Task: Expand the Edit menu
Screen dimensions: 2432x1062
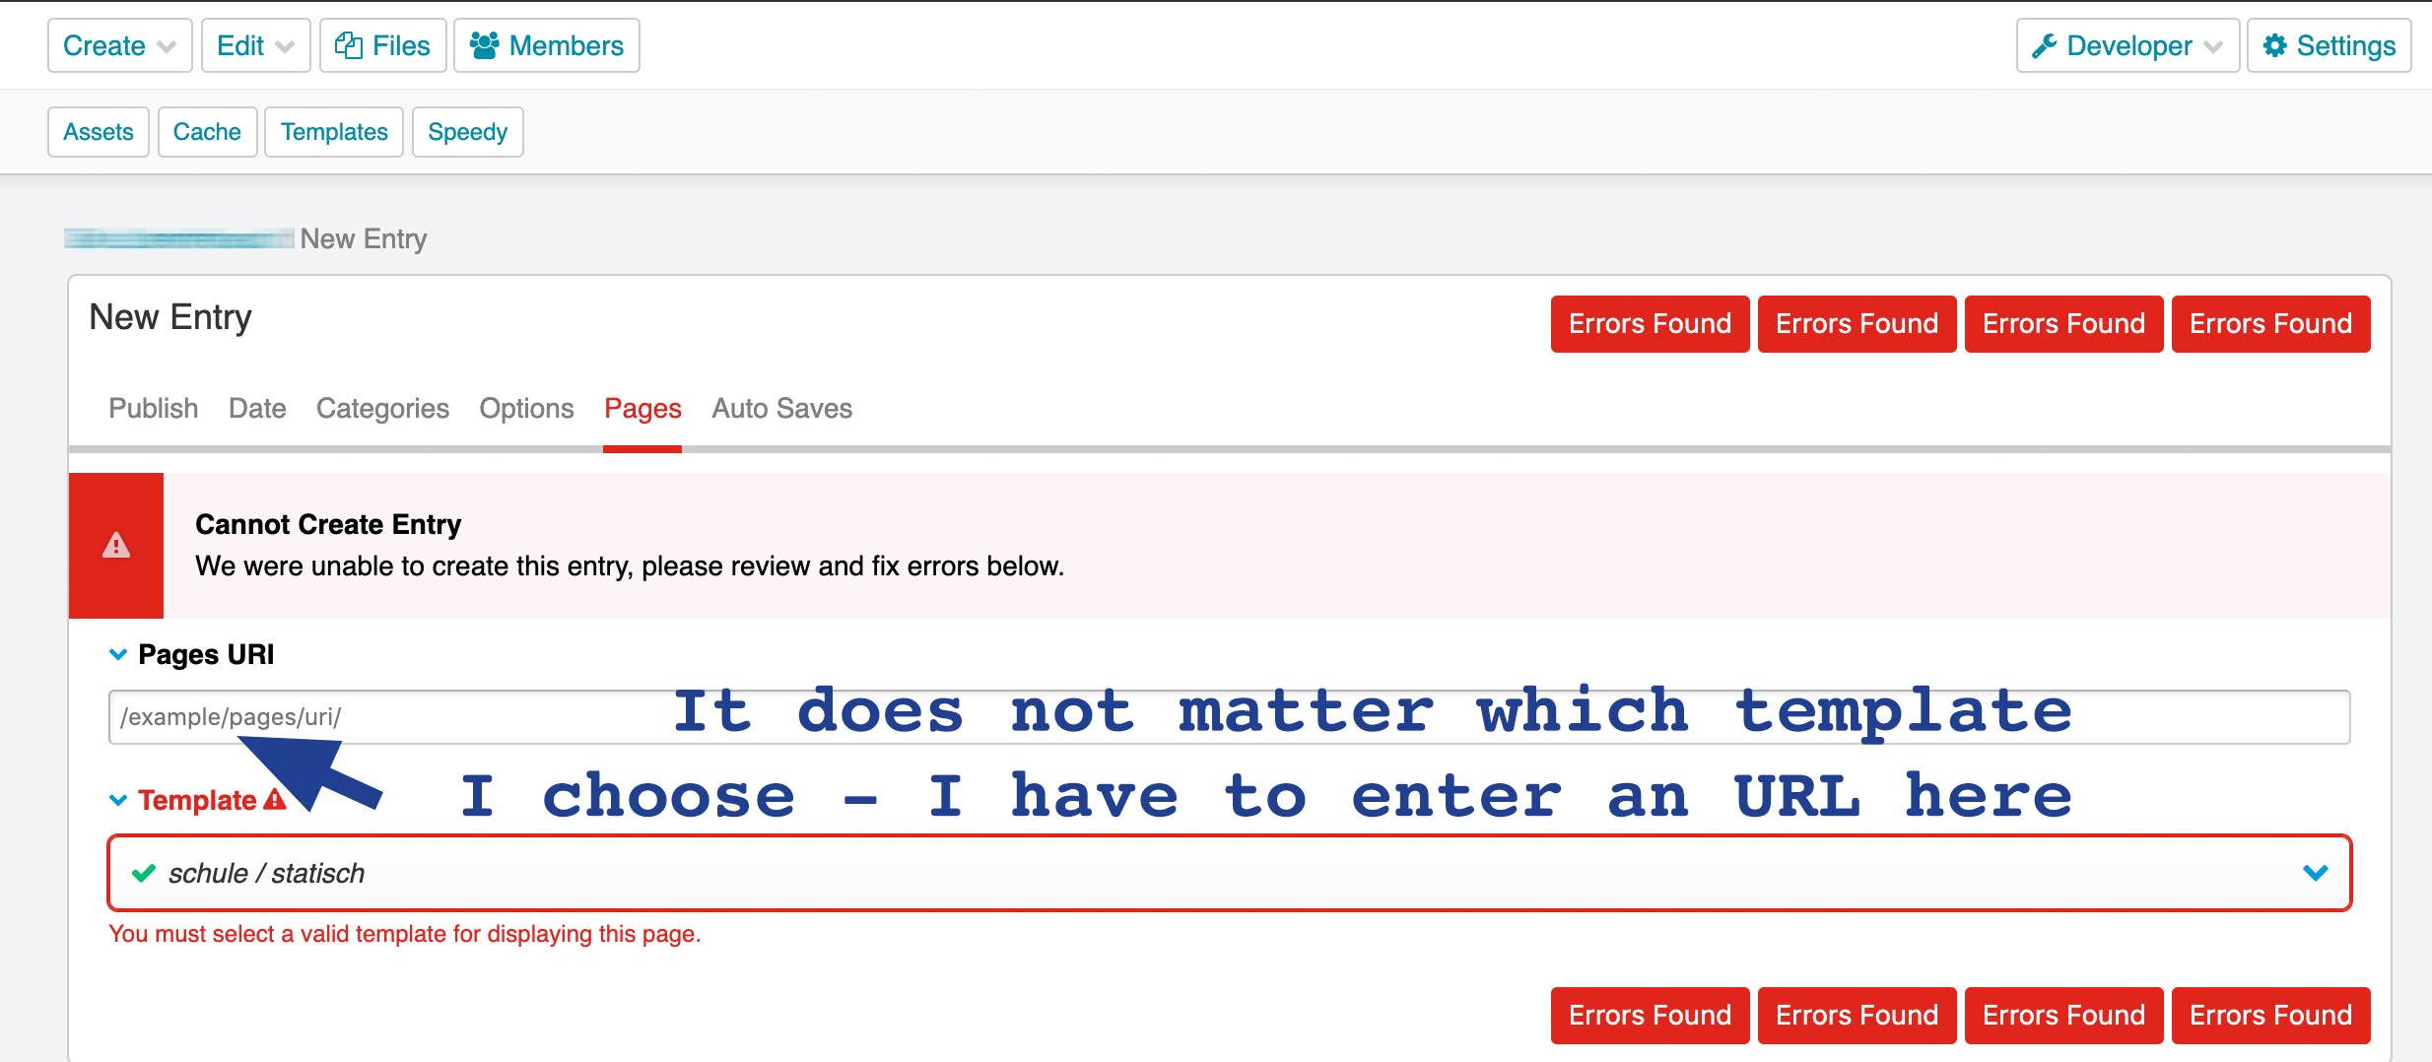Action: point(254,44)
